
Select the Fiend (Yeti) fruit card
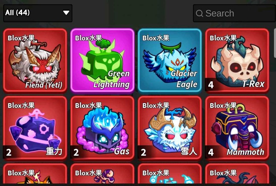point(35,61)
